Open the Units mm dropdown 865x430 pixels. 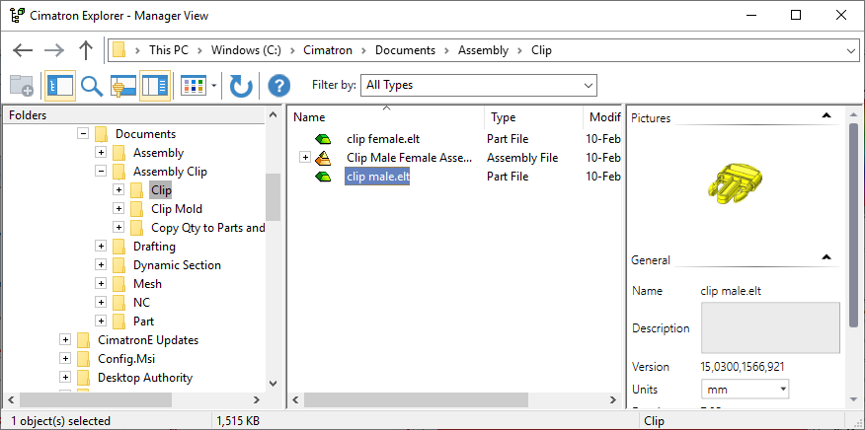(745, 390)
